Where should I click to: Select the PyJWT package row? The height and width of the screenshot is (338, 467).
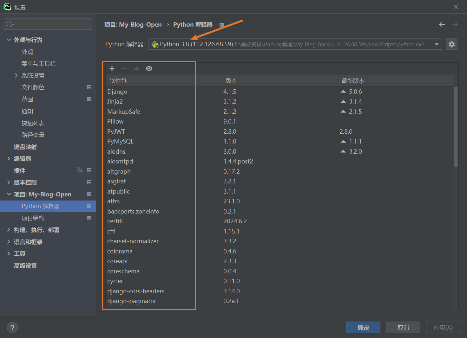point(279,131)
